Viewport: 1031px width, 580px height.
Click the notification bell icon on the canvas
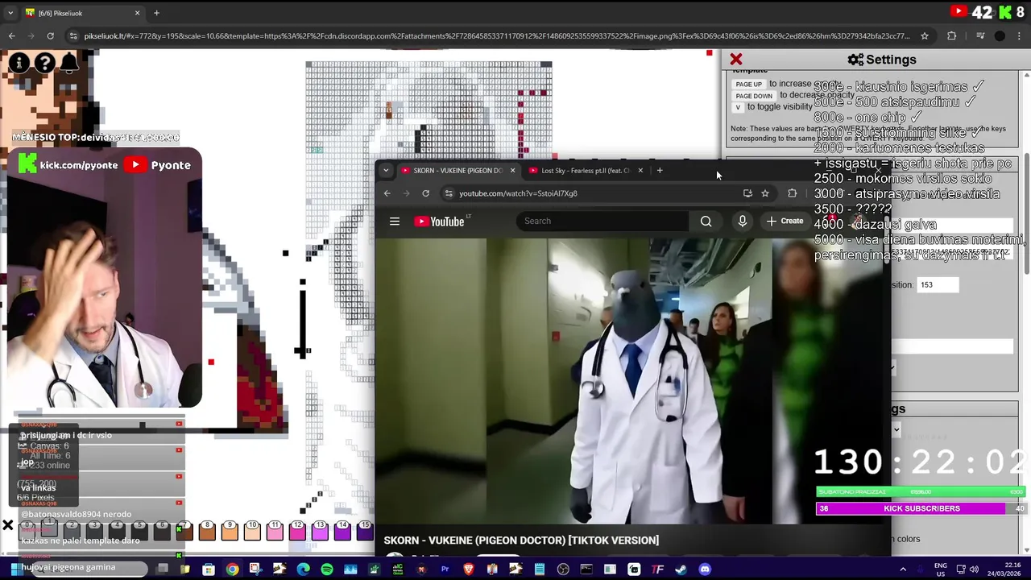click(x=69, y=63)
